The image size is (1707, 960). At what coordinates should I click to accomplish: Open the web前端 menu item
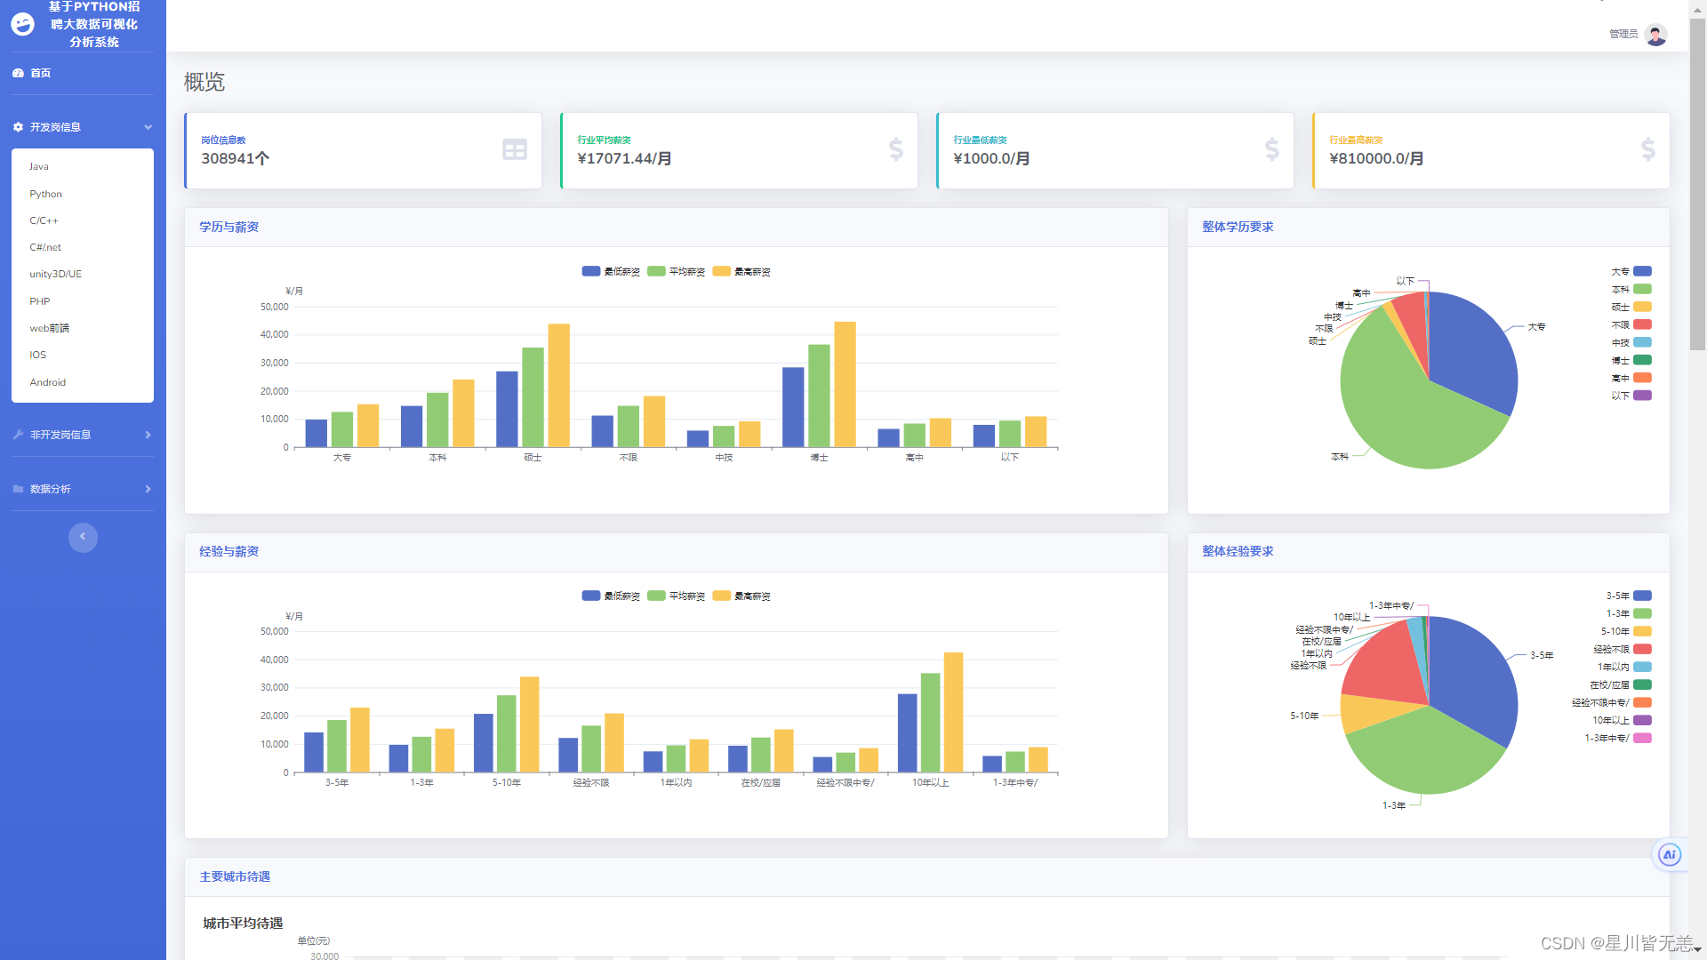[49, 328]
